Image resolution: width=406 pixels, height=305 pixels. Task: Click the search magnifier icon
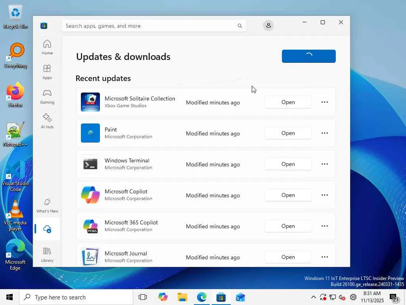point(240,26)
